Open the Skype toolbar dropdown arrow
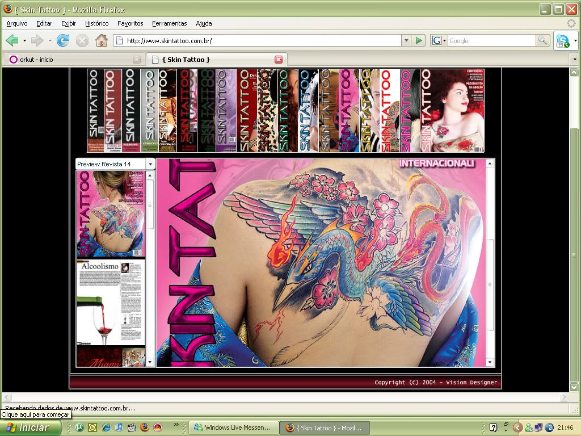 (x=575, y=40)
